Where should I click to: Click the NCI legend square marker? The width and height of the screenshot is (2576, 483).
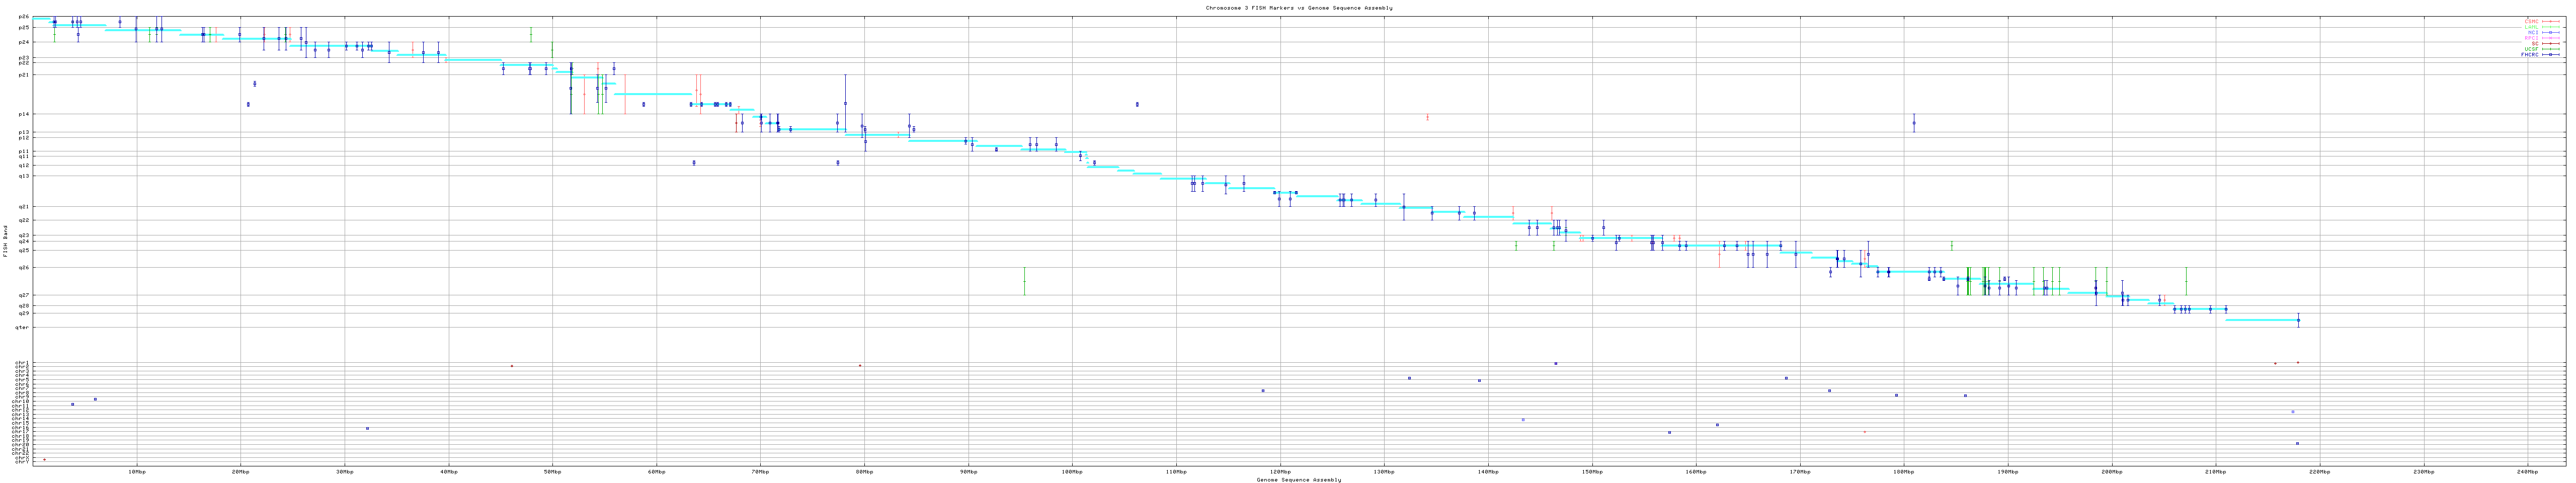coord(2550,32)
